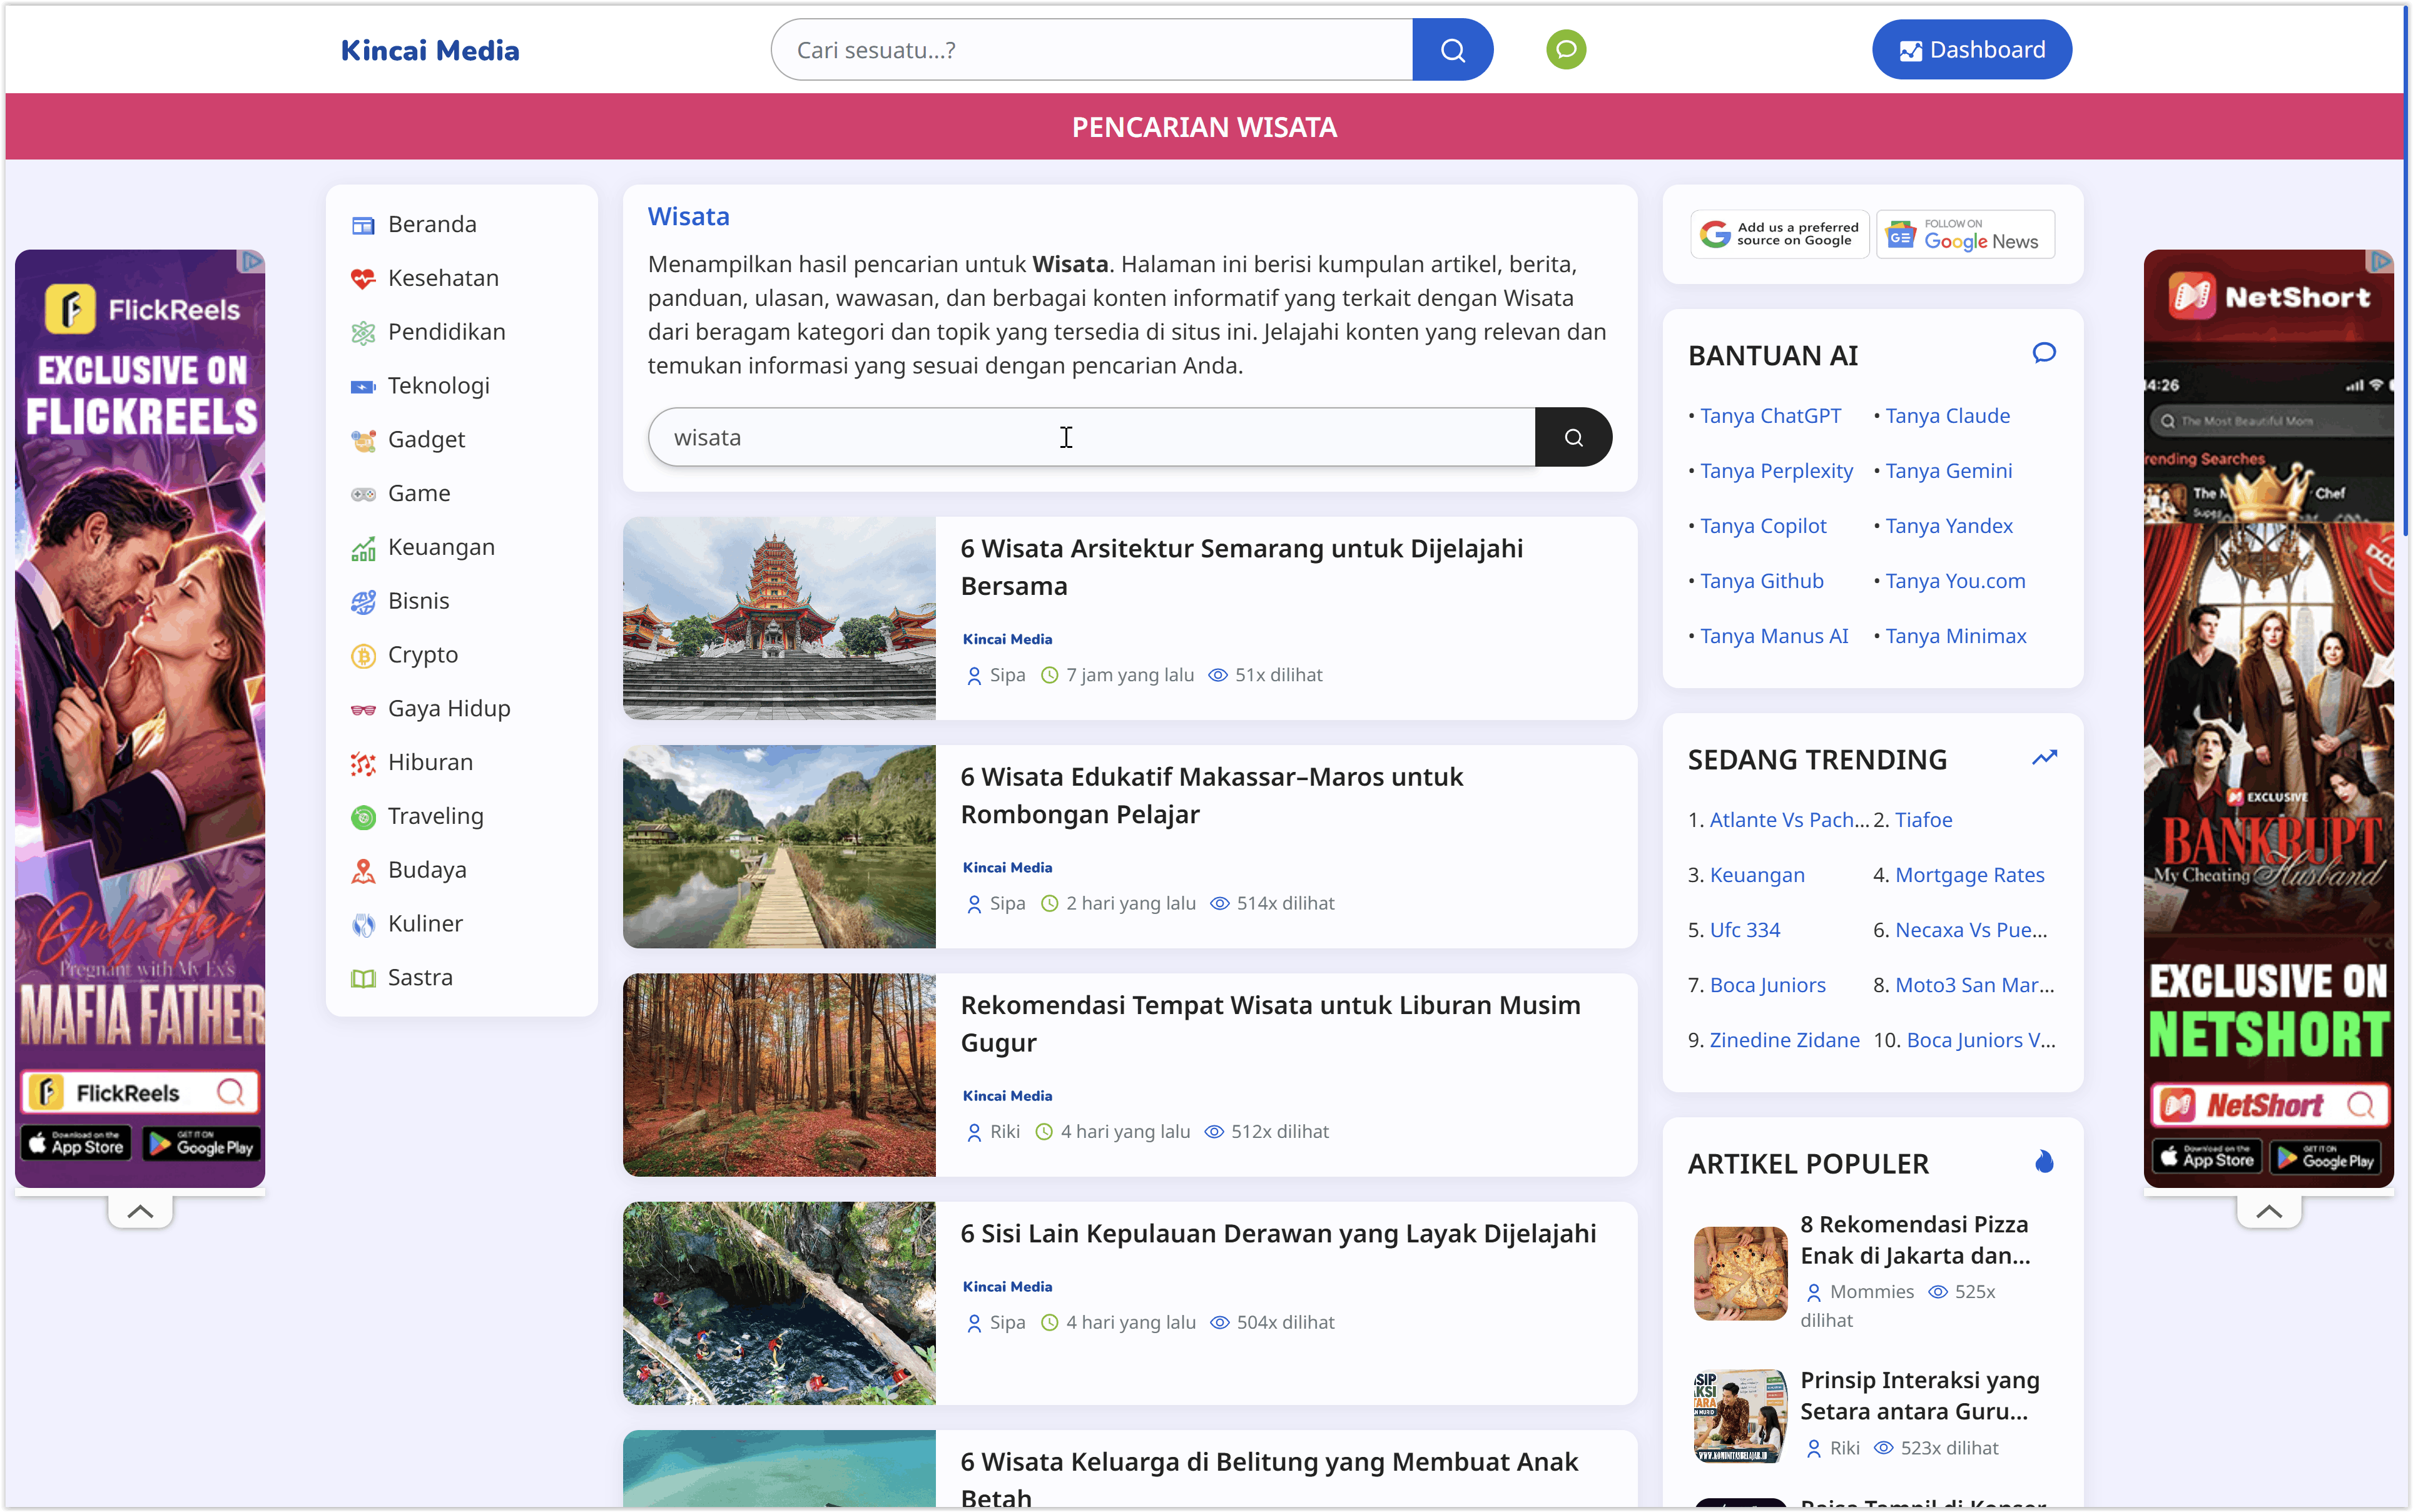Click the blue search magnifier button in header

click(1452, 50)
